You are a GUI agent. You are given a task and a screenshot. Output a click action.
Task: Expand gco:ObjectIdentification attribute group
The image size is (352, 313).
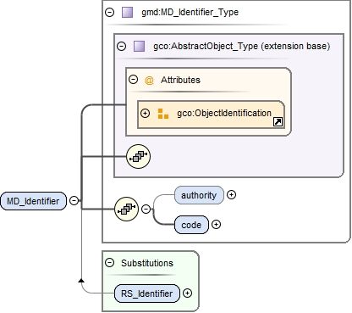pos(145,114)
